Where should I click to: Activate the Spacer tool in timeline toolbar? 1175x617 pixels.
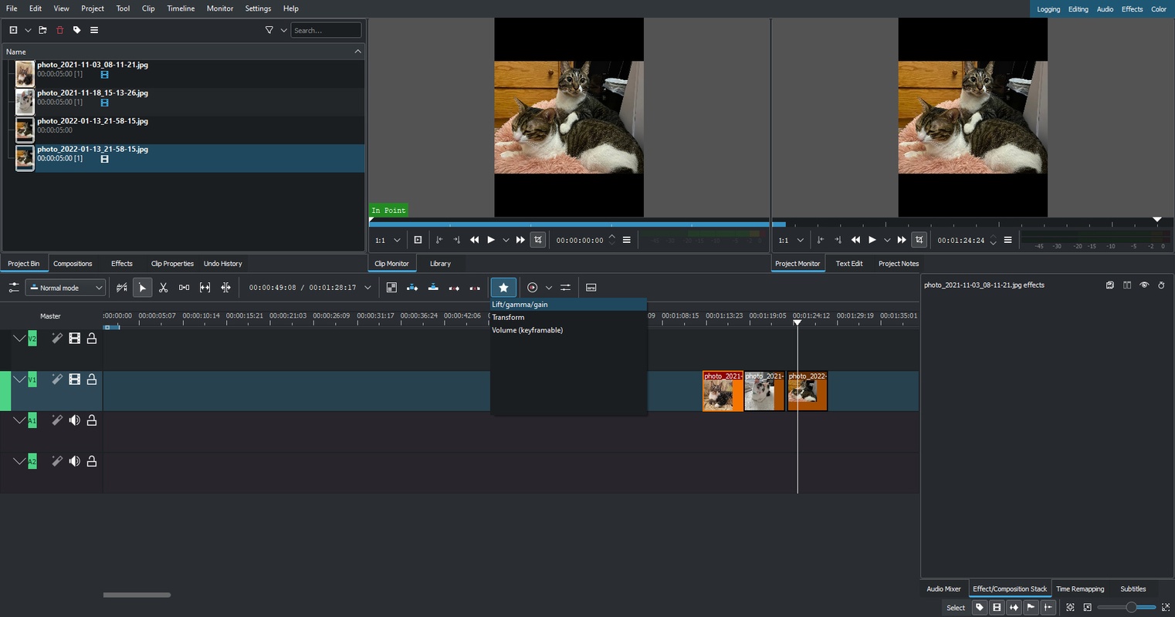click(184, 288)
